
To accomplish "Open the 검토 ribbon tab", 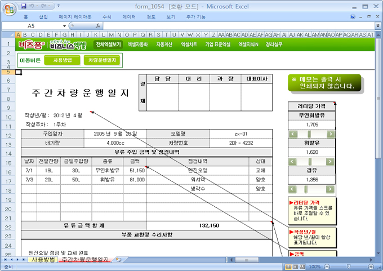I will [151, 17].
